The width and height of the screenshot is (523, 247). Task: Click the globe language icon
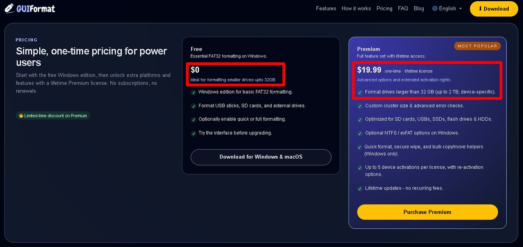coord(435,9)
